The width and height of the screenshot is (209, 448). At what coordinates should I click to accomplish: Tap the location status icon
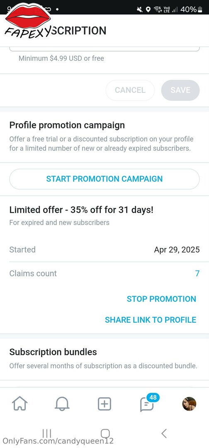(148, 10)
